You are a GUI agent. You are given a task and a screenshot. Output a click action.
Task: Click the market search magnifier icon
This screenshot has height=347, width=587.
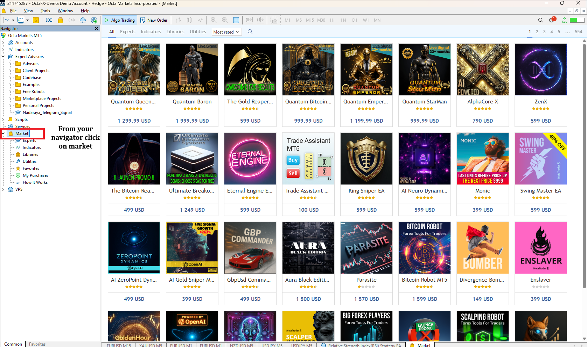[x=250, y=32]
